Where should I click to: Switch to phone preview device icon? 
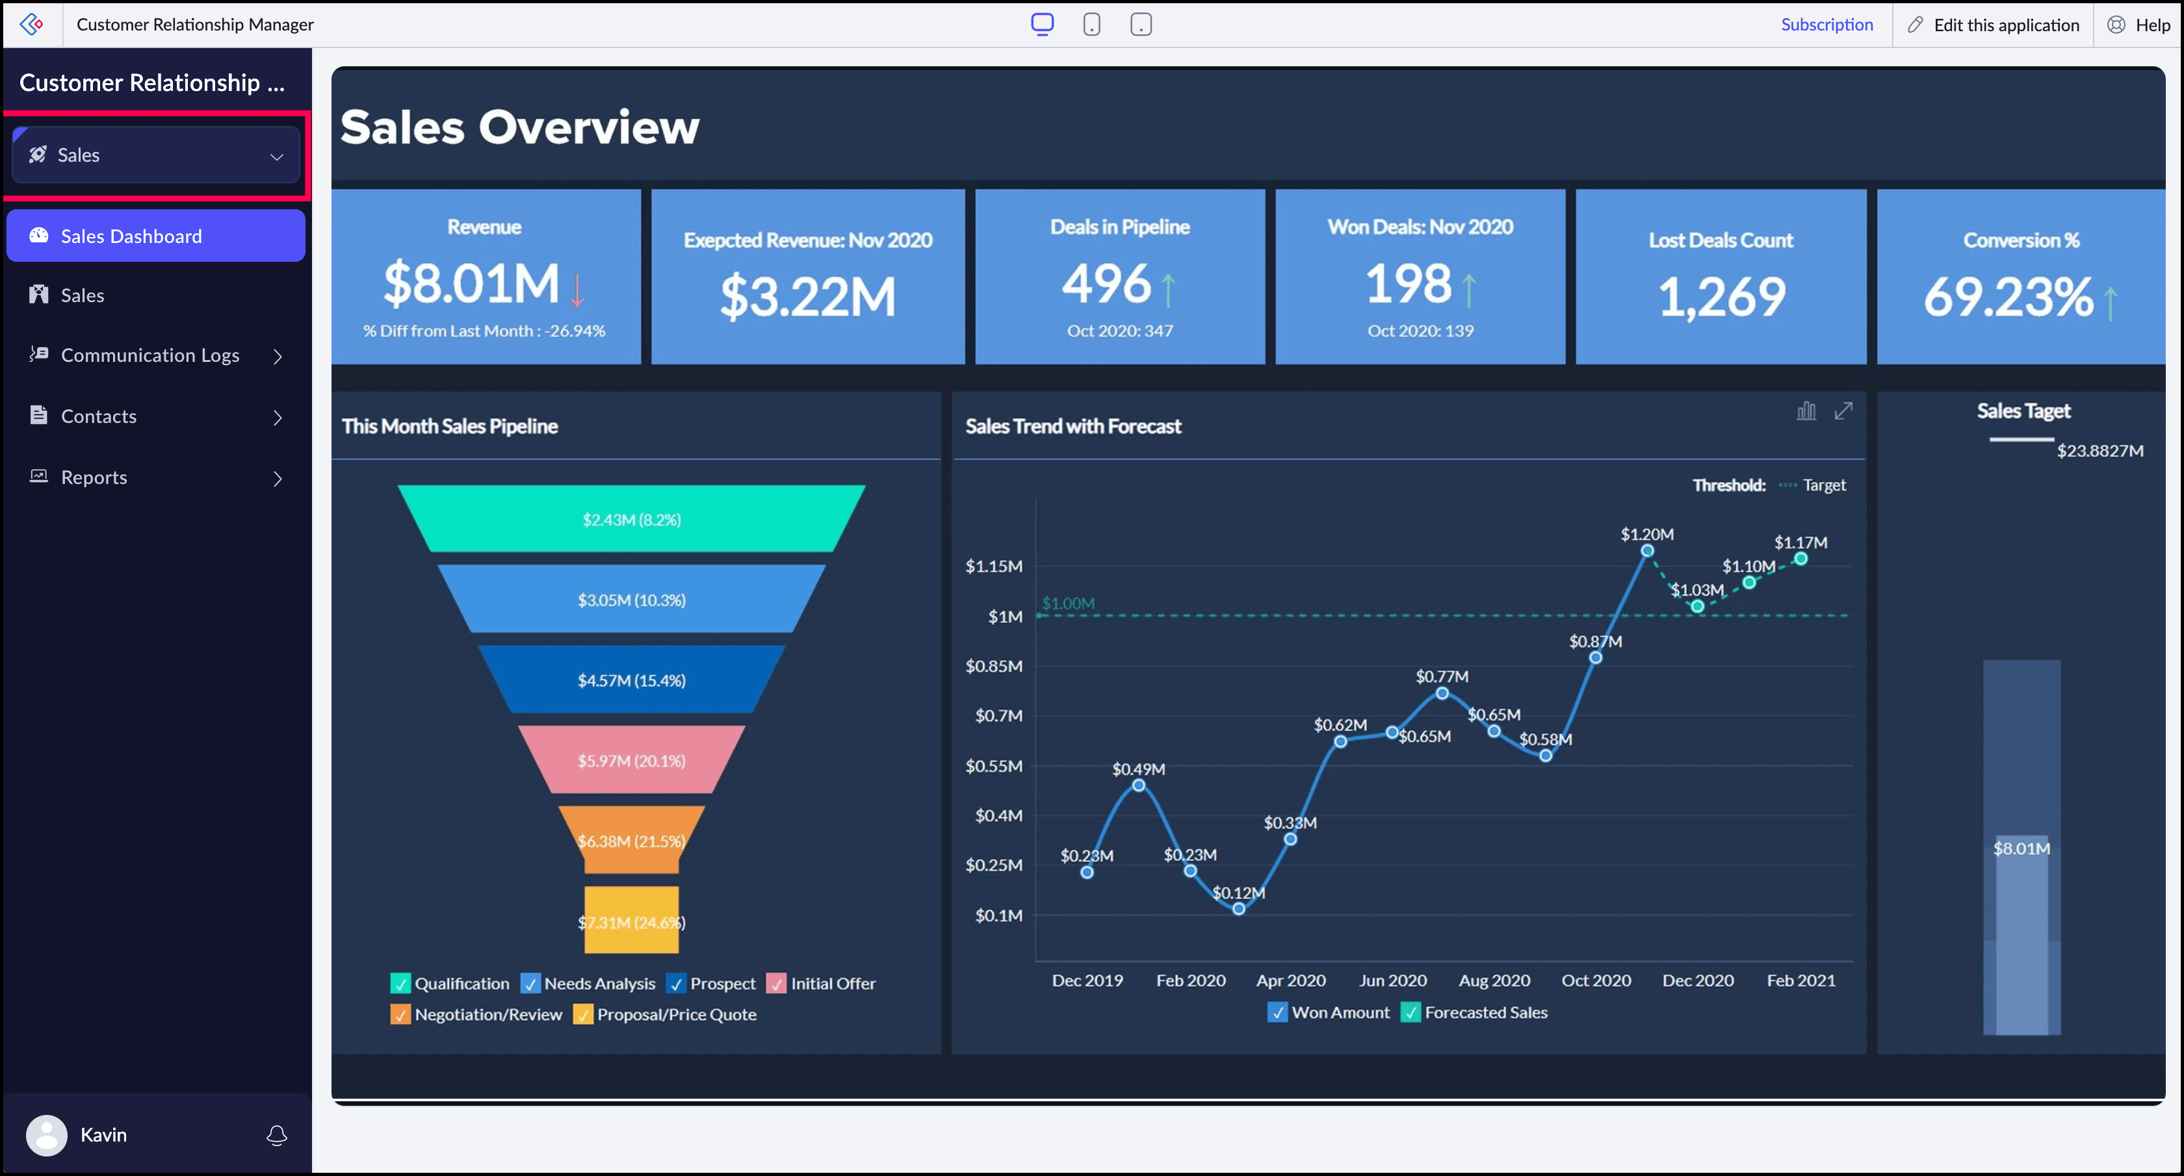pos(1092,25)
